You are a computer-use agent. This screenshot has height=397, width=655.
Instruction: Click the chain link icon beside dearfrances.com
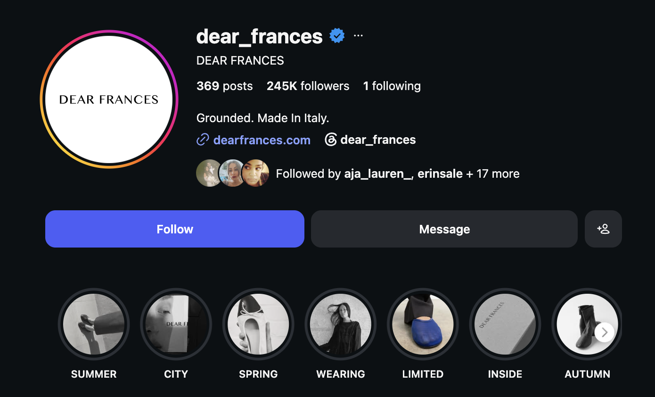click(x=203, y=140)
